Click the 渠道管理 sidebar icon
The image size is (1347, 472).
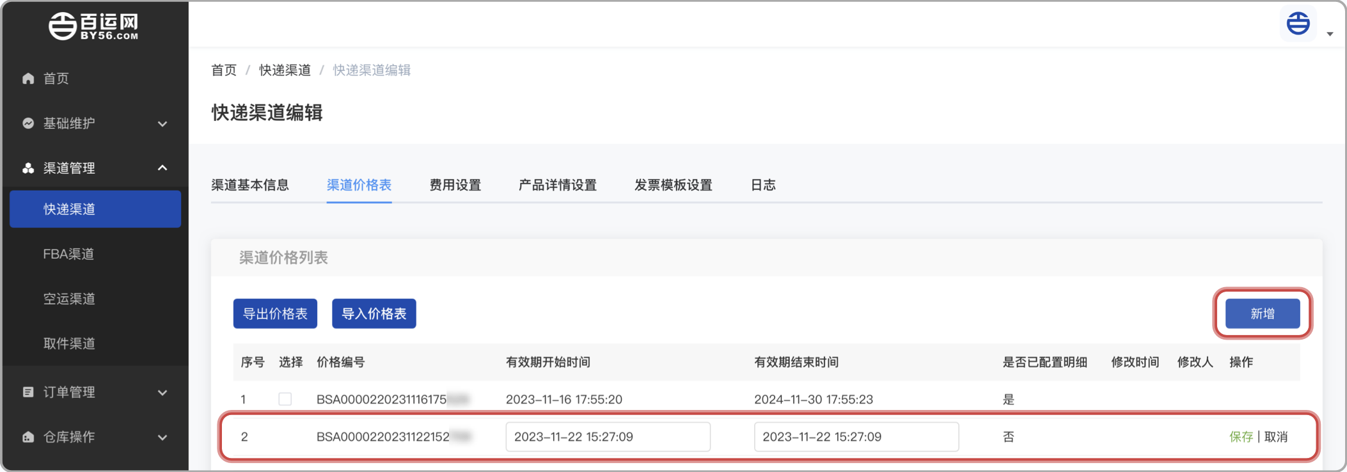(28, 168)
